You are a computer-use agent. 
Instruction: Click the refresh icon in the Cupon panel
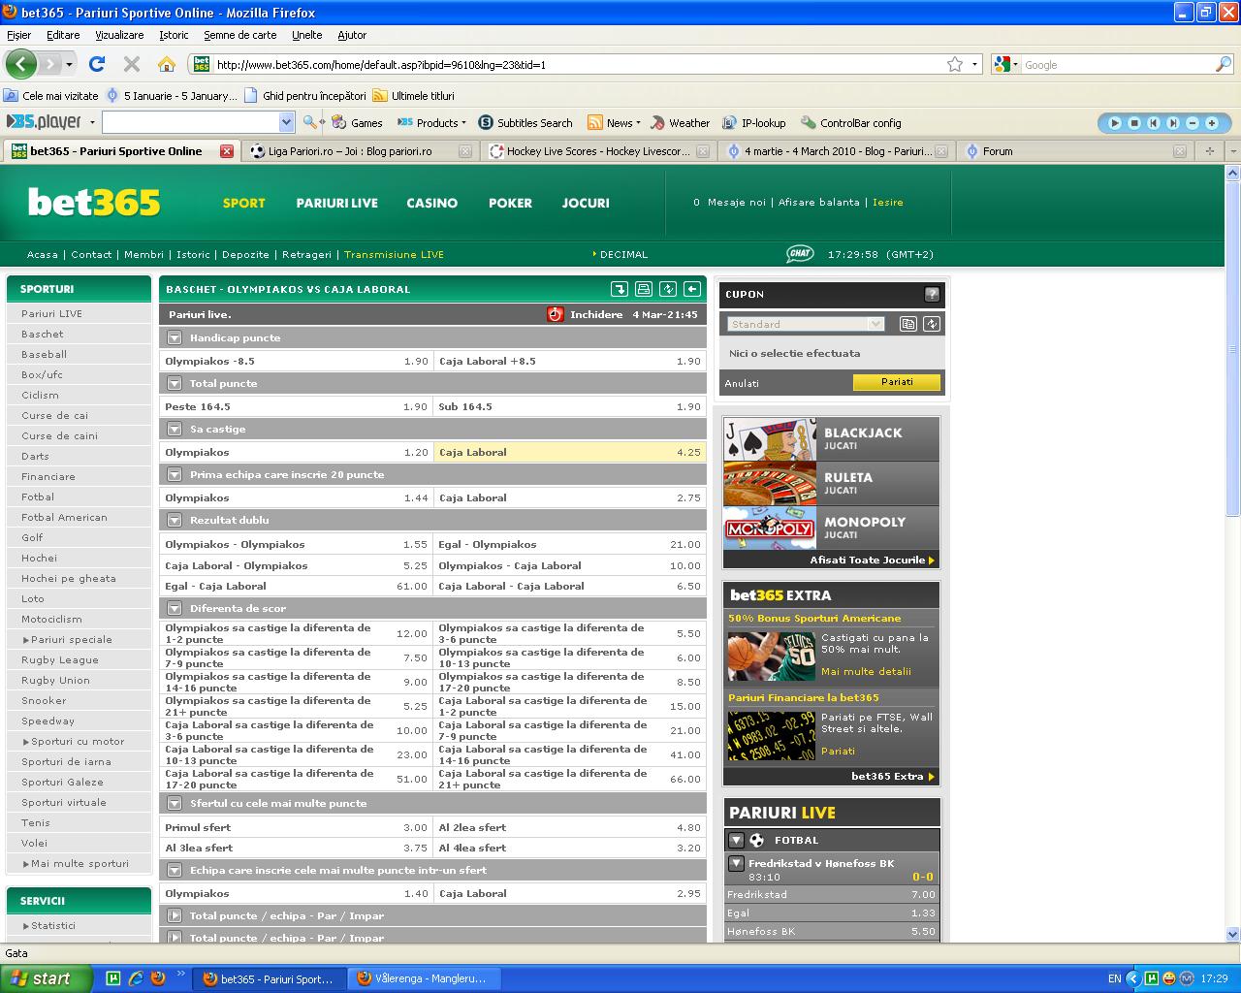click(932, 324)
